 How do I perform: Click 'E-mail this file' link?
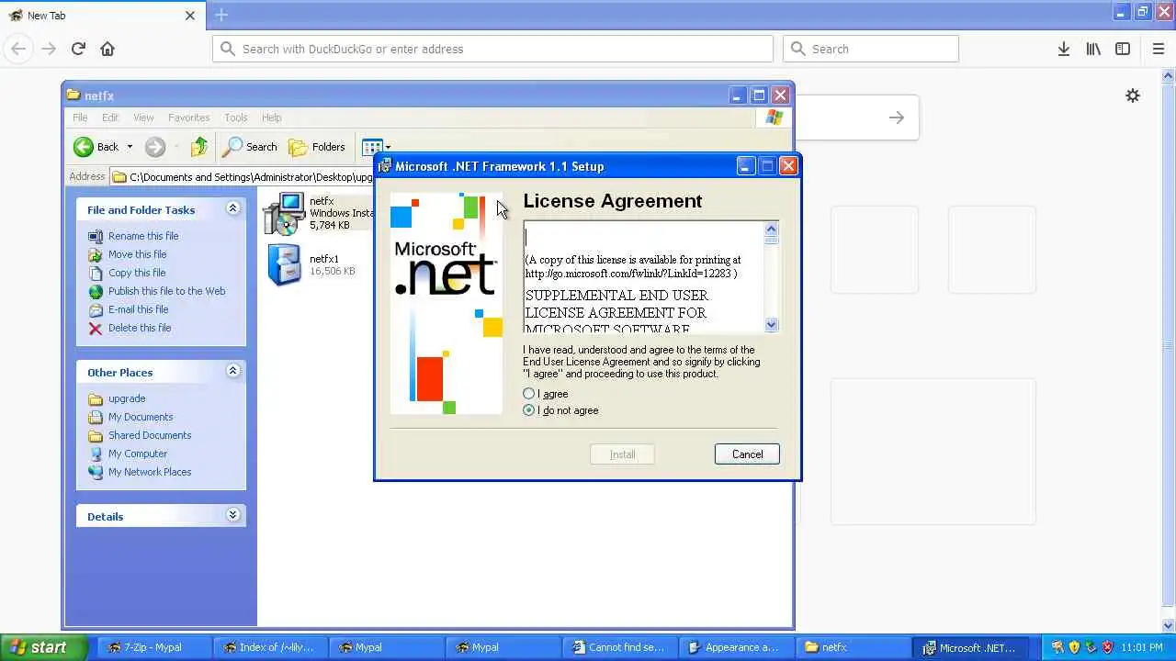[138, 309]
